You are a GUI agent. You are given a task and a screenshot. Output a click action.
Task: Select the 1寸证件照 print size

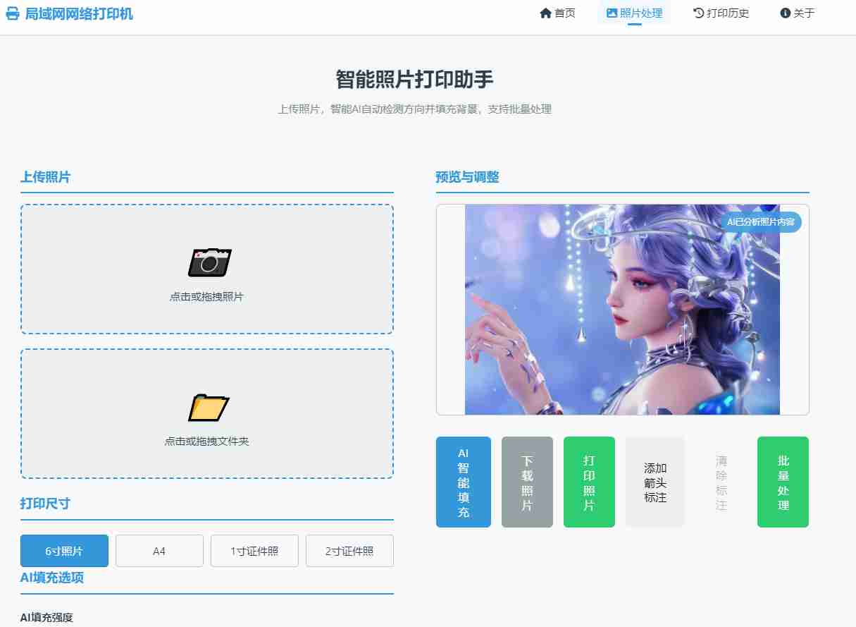[254, 551]
